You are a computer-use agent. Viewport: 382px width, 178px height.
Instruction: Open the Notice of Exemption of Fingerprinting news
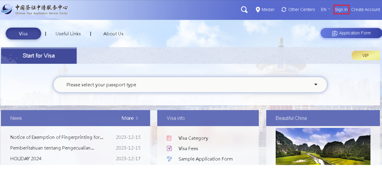[x=57, y=137]
